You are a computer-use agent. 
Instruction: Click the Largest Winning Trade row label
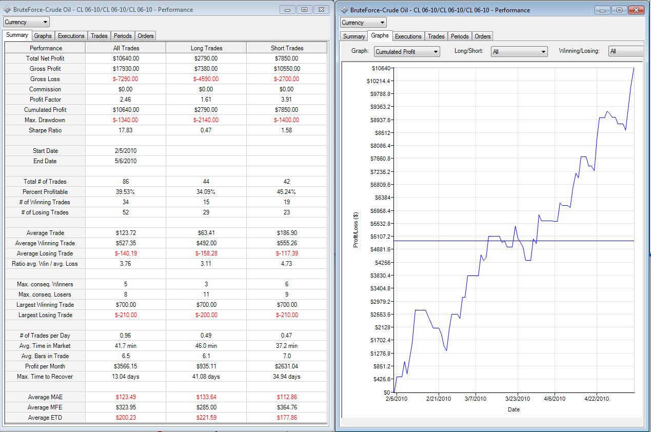45,305
